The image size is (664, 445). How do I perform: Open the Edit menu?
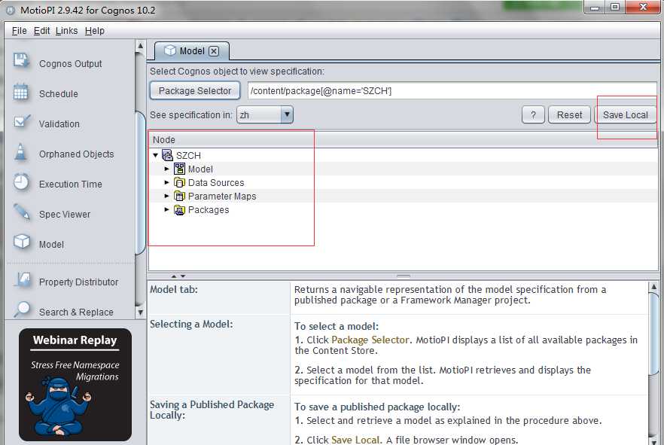click(41, 31)
